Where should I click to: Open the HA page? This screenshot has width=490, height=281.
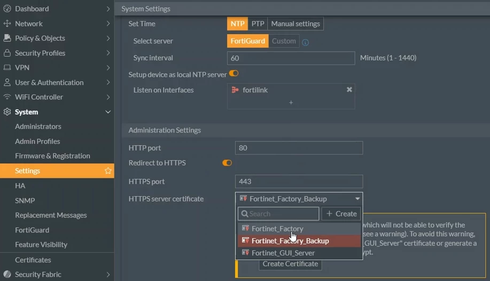(20, 186)
